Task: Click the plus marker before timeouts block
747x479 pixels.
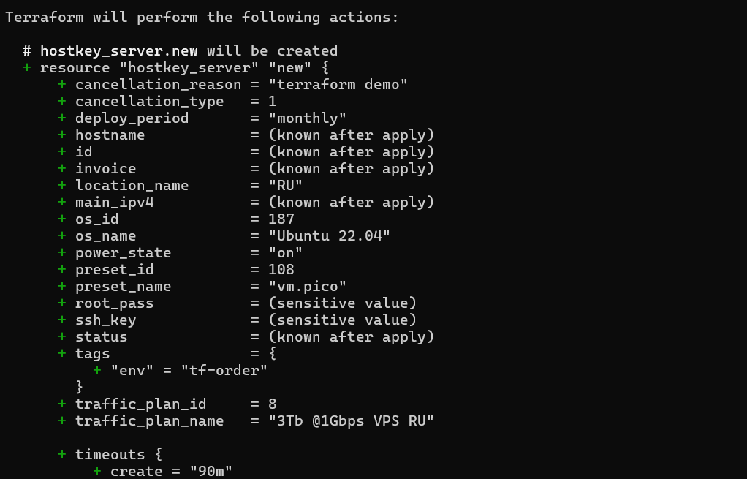Action: pos(62,454)
